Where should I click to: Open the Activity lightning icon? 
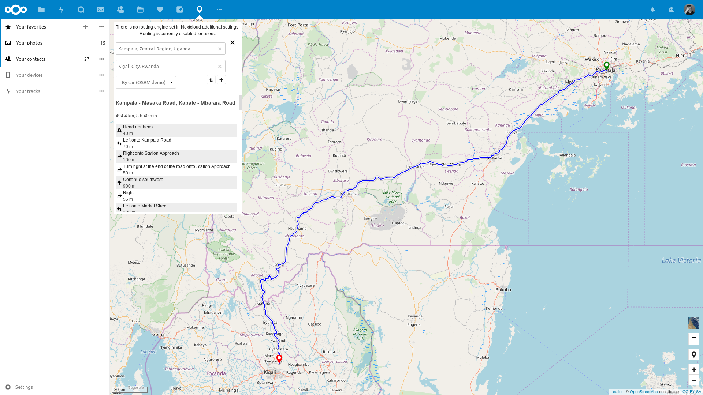point(61,10)
